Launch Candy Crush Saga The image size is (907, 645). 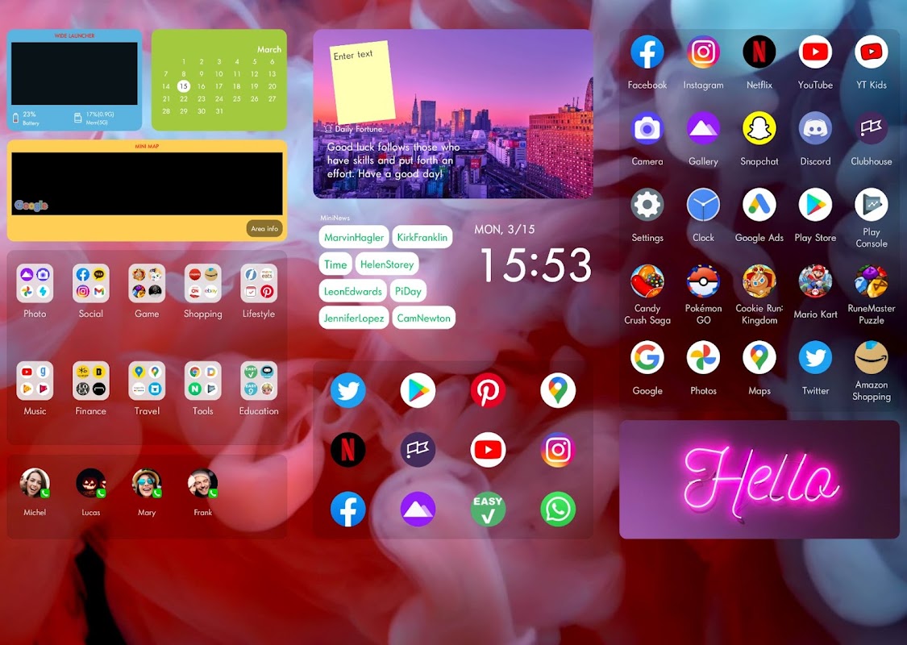point(647,281)
